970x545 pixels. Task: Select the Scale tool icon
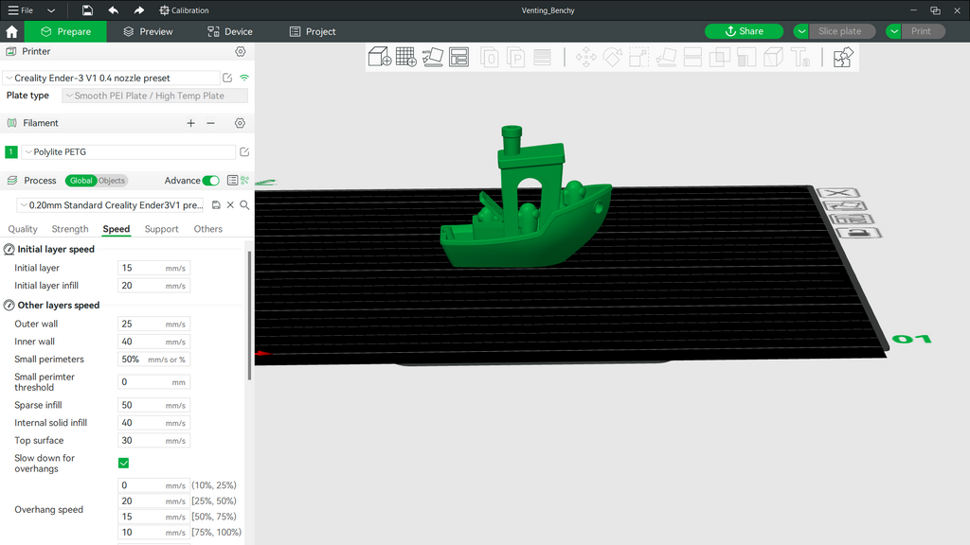coord(639,58)
